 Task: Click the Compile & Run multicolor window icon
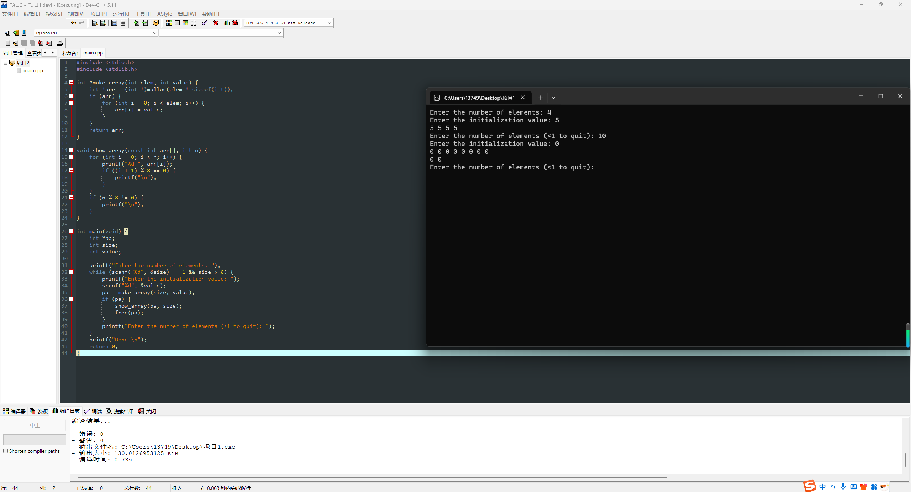185,23
